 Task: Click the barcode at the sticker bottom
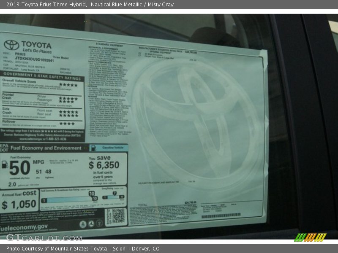(221, 215)
